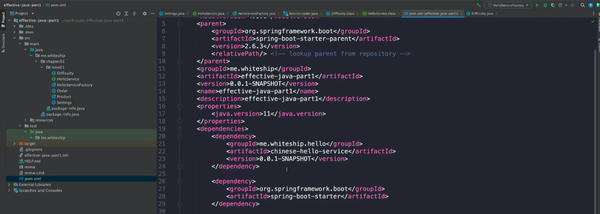The width and height of the screenshot is (600, 214).
Task: Click the fold marker on the dependencies line
Action: coord(180,129)
